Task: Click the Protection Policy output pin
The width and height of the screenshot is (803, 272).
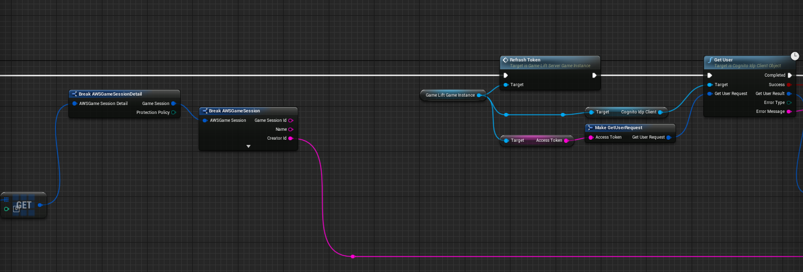Action: pyautogui.click(x=173, y=112)
